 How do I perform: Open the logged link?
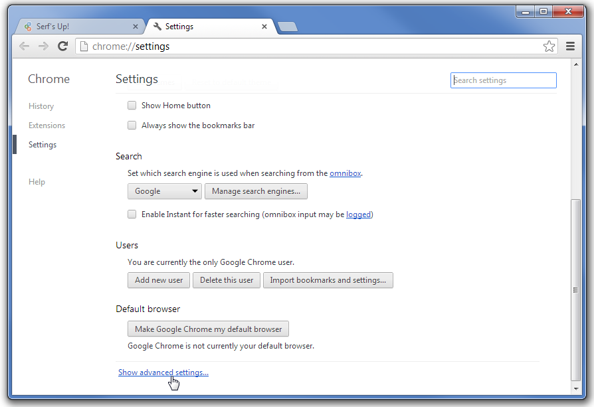[x=358, y=214]
